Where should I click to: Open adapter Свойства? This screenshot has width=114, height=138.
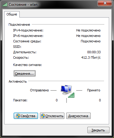tap(26, 116)
